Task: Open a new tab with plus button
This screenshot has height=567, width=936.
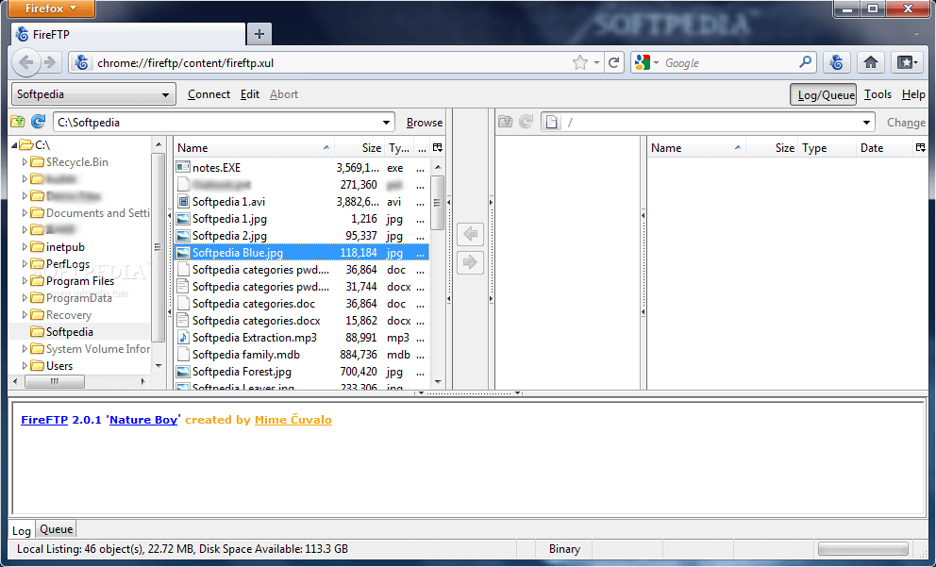Action: (x=259, y=34)
